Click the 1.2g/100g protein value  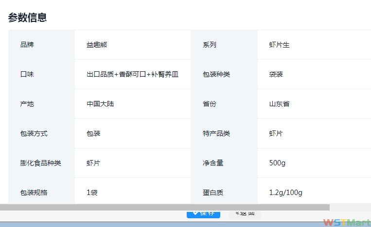pos(285,193)
